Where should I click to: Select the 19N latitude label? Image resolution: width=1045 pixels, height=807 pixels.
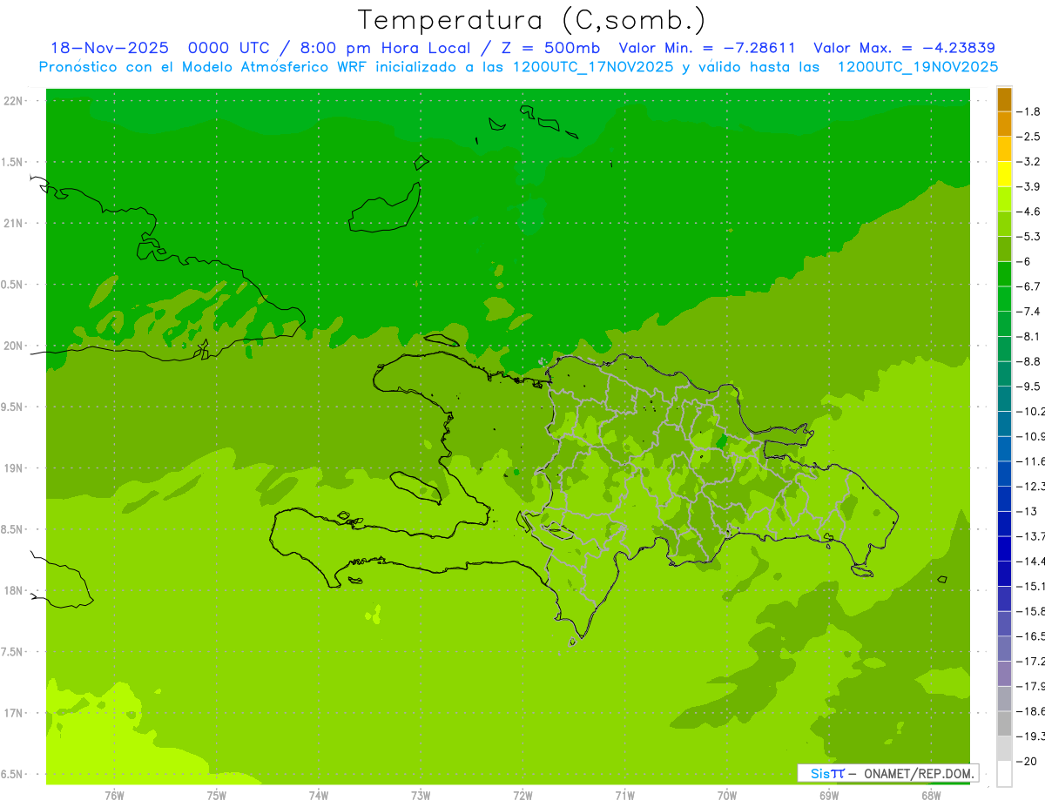15,467
